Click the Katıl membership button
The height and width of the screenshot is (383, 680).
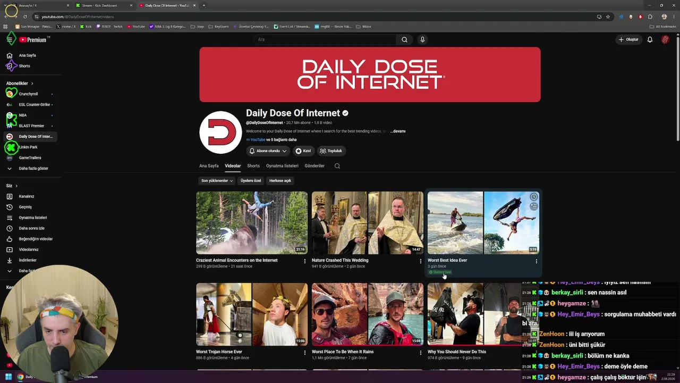303,151
